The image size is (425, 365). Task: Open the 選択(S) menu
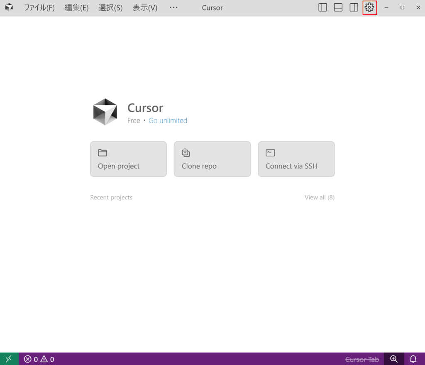coord(110,8)
